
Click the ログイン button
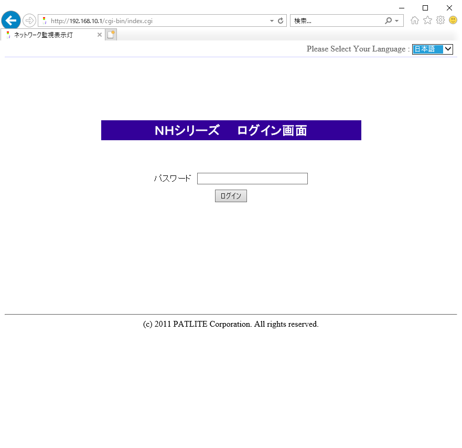(231, 196)
